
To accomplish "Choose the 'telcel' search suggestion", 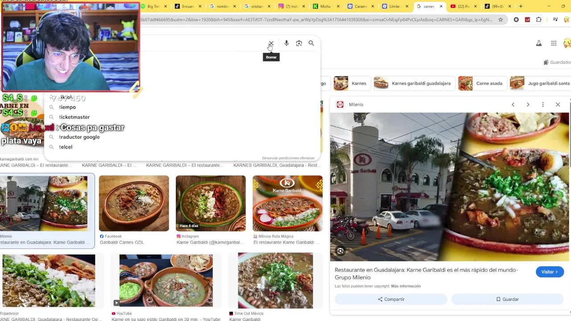I will coord(66,147).
